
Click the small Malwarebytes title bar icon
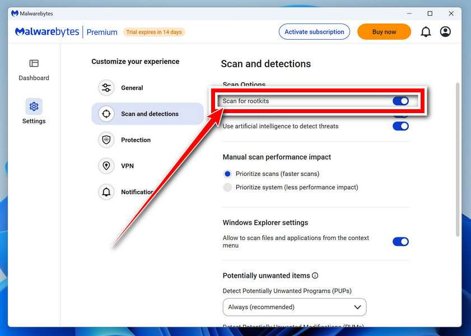tap(15, 13)
